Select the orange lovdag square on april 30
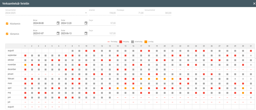Viewport: 256px width, 110px height. coord(243,88)
